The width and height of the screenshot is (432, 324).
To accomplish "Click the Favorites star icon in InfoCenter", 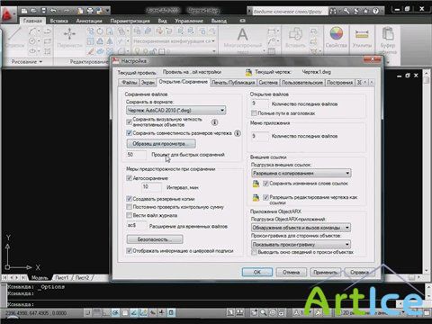I will (366, 11).
